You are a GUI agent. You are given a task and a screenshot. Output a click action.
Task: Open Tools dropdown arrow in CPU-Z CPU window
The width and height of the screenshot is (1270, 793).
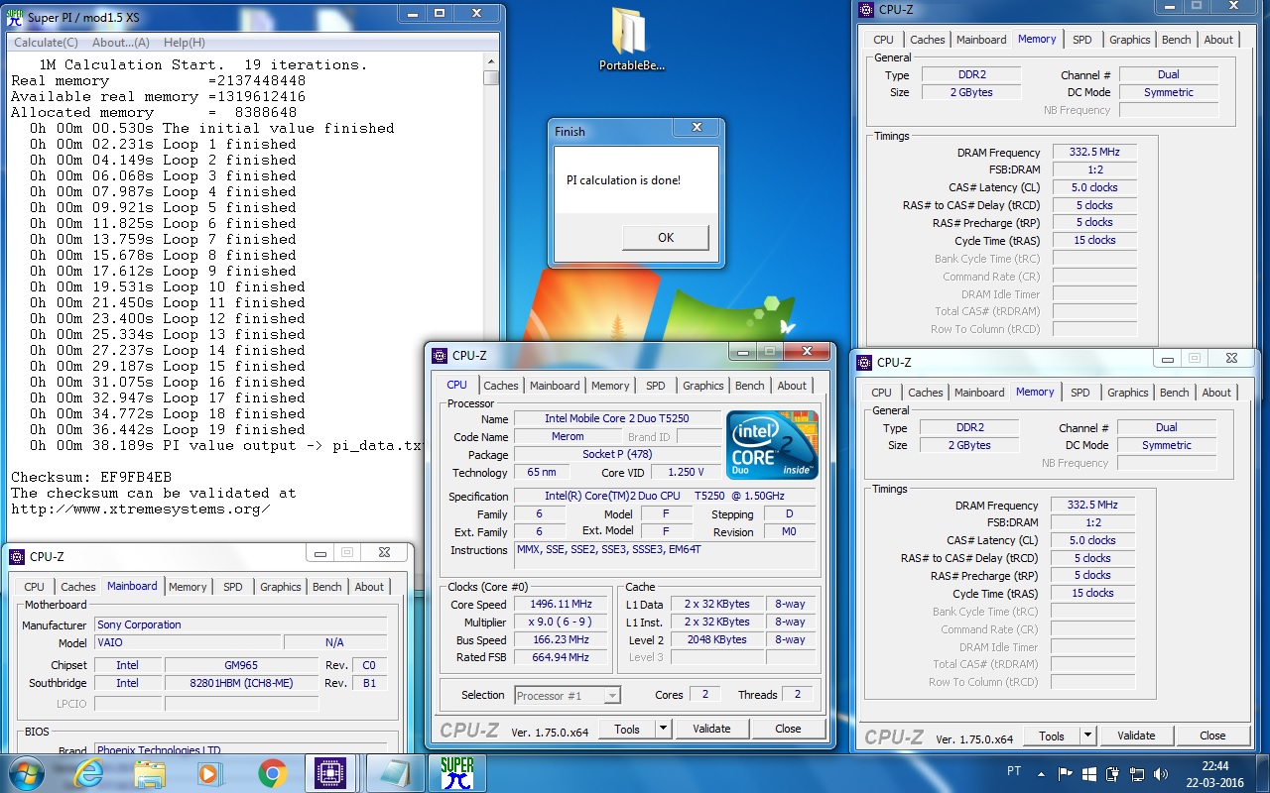[x=663, y=729]
